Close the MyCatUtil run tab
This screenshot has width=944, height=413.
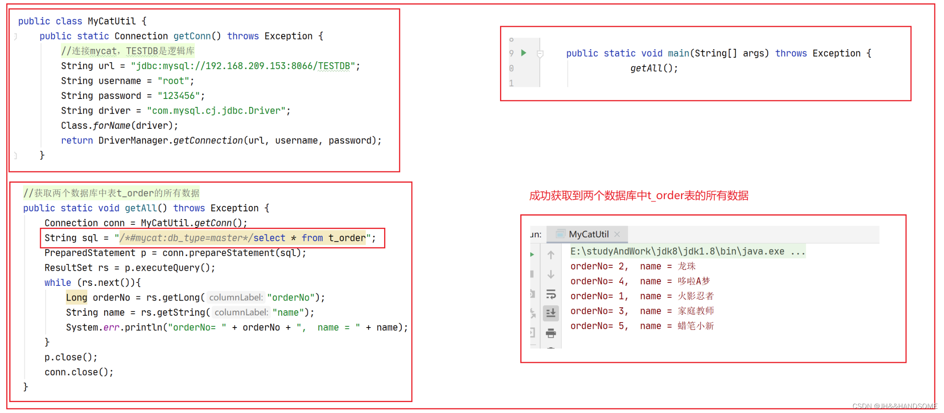(x=617, y=234)
